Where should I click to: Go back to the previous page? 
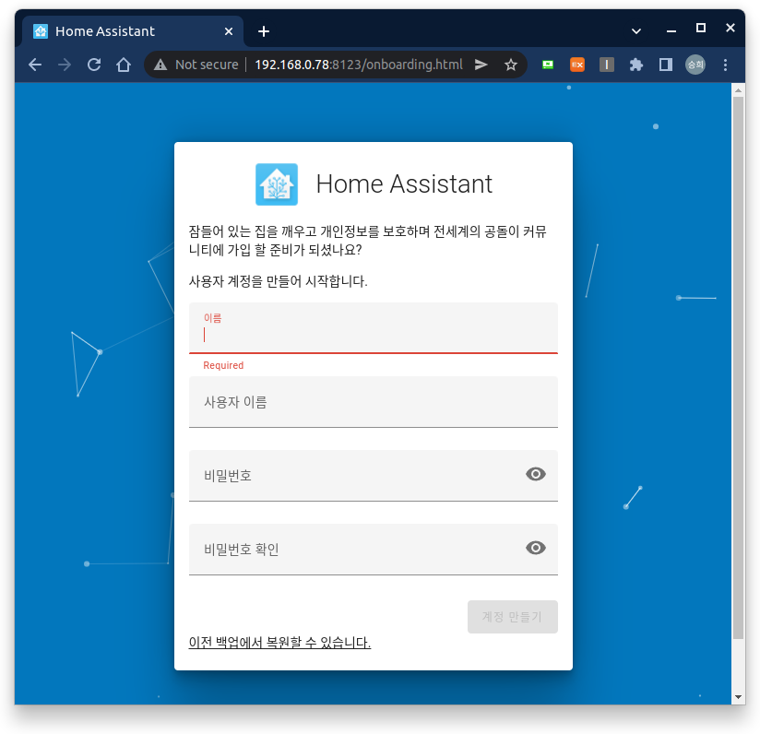35,65
